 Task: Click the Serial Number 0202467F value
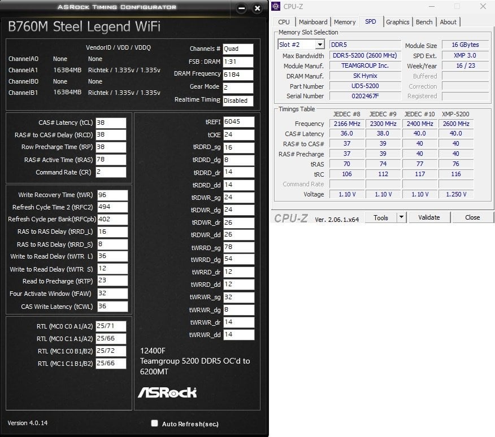click(x=365, y=96)
